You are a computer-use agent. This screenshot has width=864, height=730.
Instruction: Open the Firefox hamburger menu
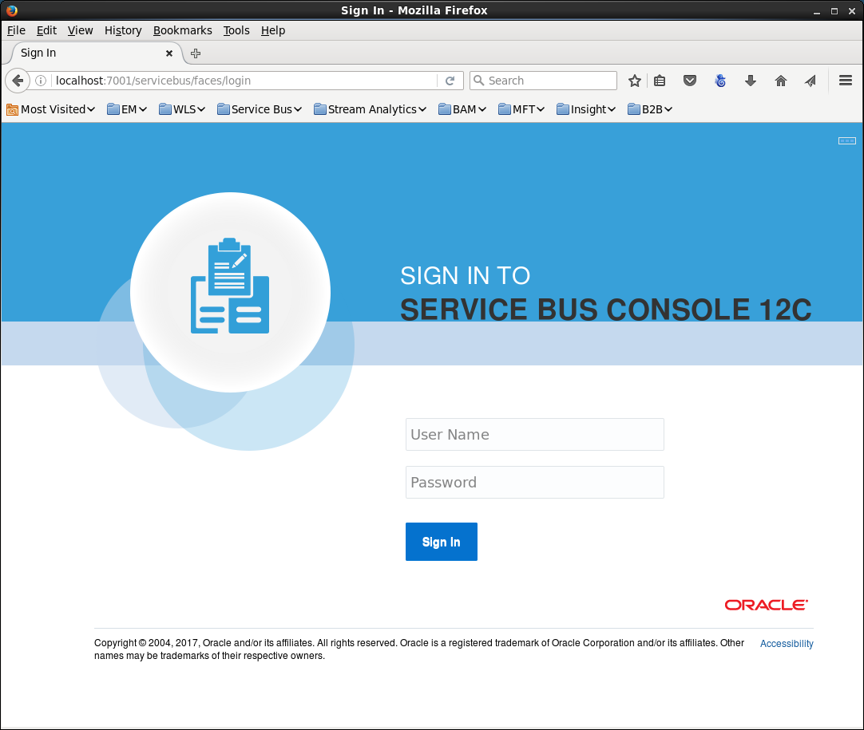tap(846, 81)
